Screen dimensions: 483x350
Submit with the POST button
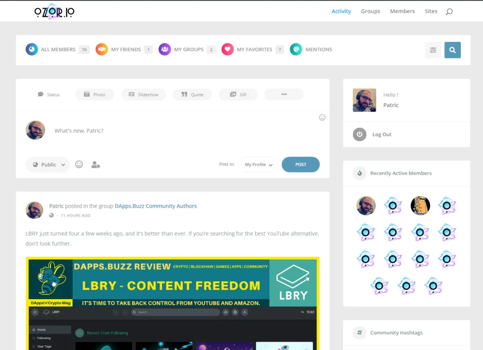300,164
